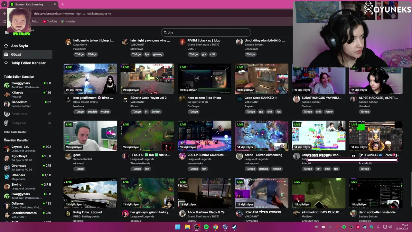Click Zayoks avatar under Gece Gece RANKED
This screenshot has width=412, height=232.
click(239, 99)
